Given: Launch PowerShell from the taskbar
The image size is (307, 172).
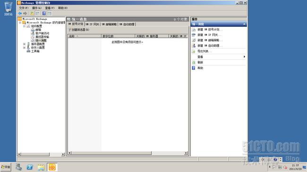Looking at the screenshot, I should (30, 167).
